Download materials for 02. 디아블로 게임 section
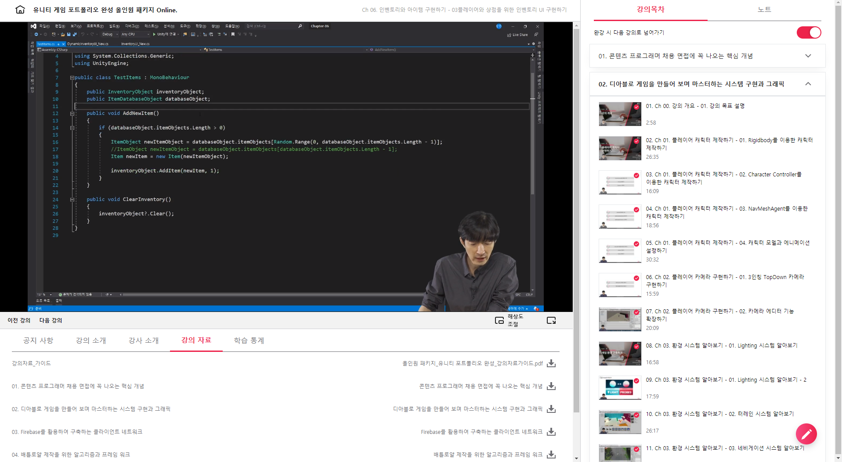Image resolution: width=842 pixels, height=462 pixels. (x=552, y=409)
